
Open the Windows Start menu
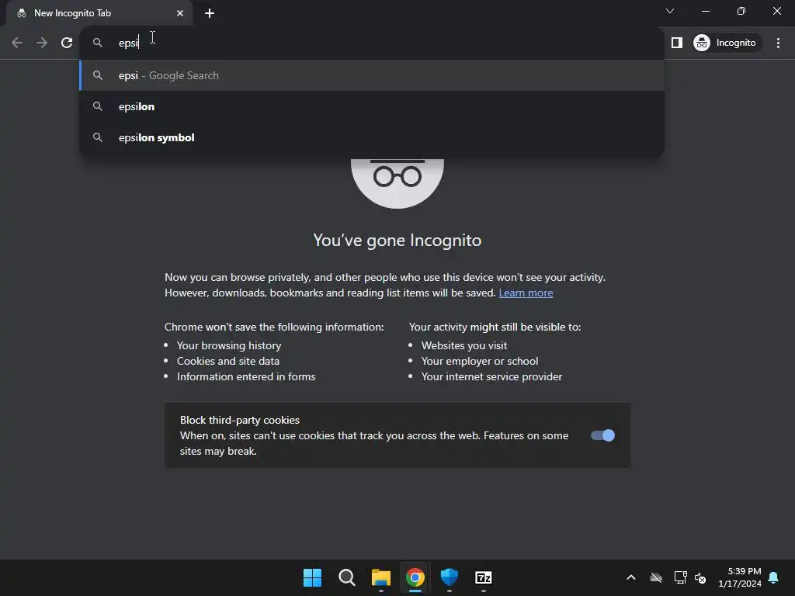pos(312,577)
